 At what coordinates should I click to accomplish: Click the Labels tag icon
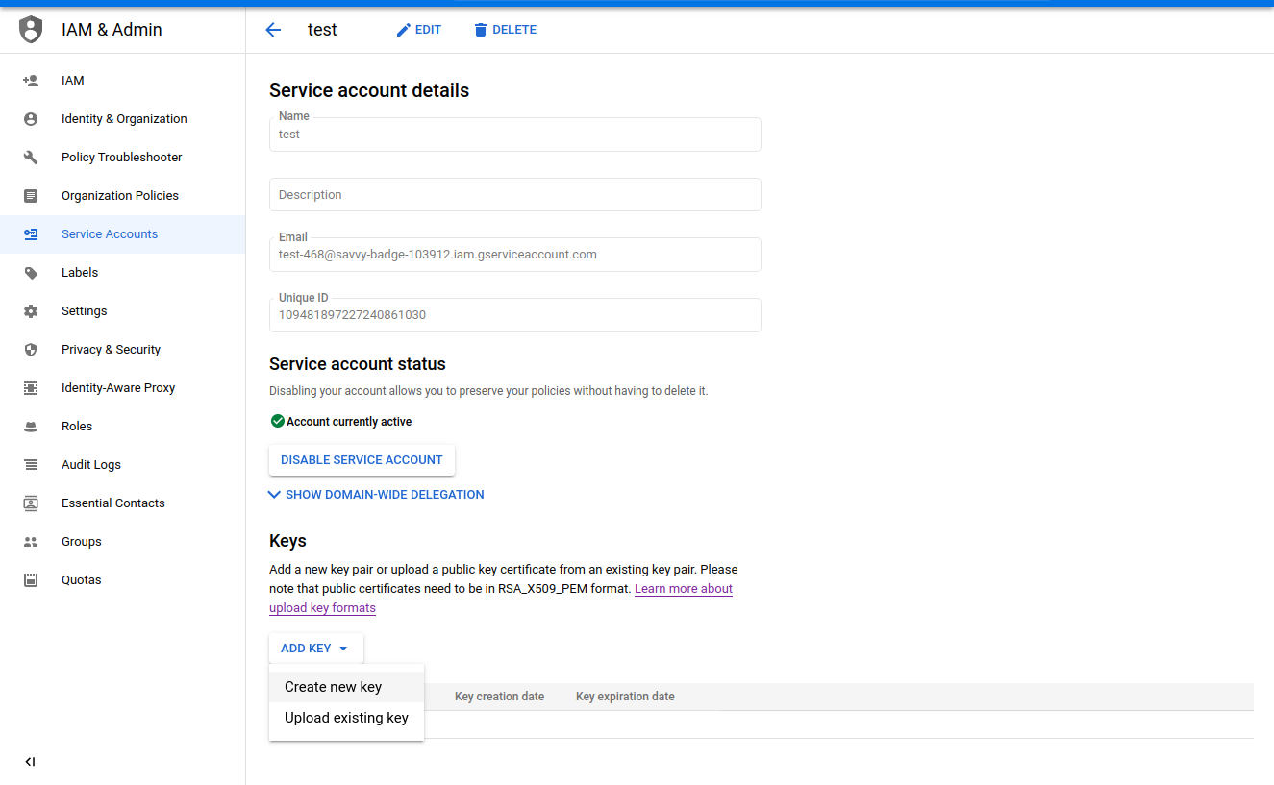tap(31, 273)
